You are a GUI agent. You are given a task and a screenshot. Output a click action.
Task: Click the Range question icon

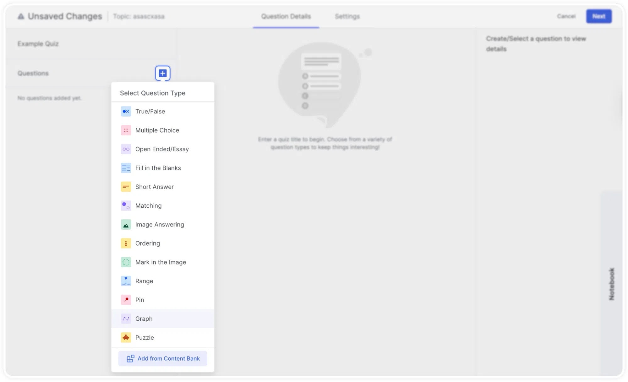pyautogui.click(x=126, y=281)
